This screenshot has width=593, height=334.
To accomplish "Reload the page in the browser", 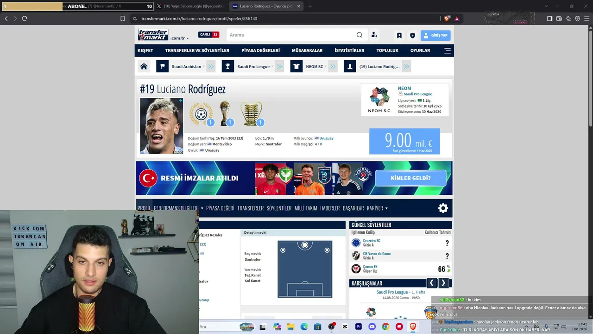I will click(25, 19).
